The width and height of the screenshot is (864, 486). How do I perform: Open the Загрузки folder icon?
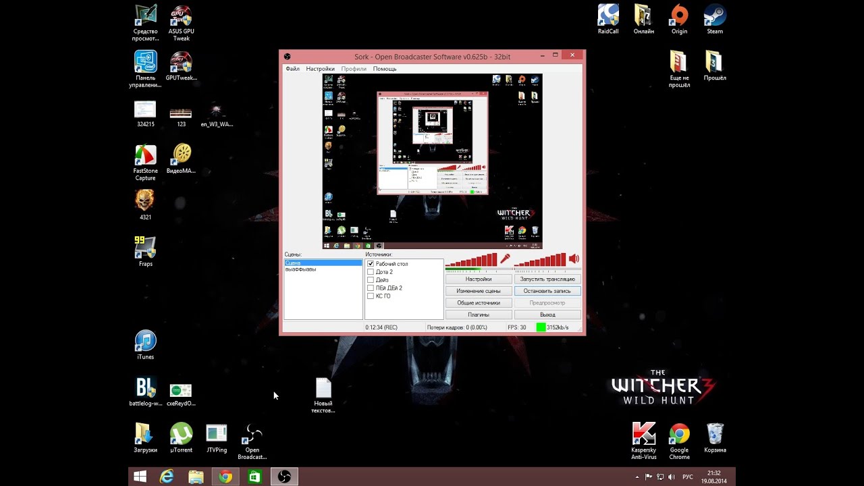pyautogui.click(x=145, y=437)
